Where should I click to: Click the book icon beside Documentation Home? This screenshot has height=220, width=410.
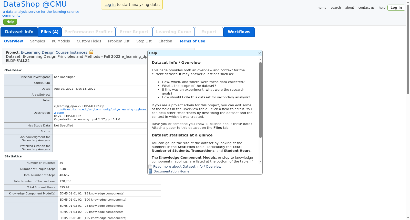150,171
